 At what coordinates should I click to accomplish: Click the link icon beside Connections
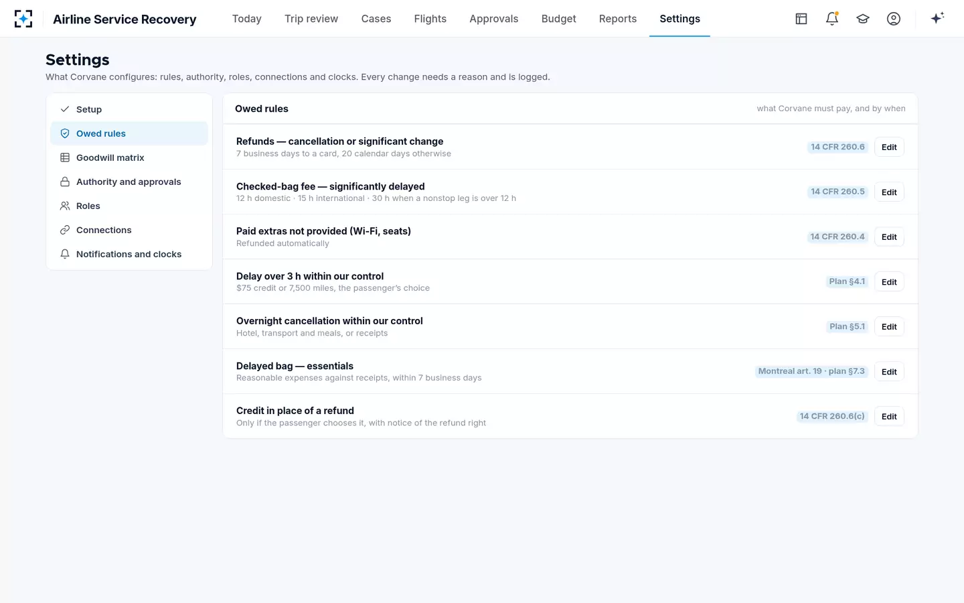tap(65, 230)
